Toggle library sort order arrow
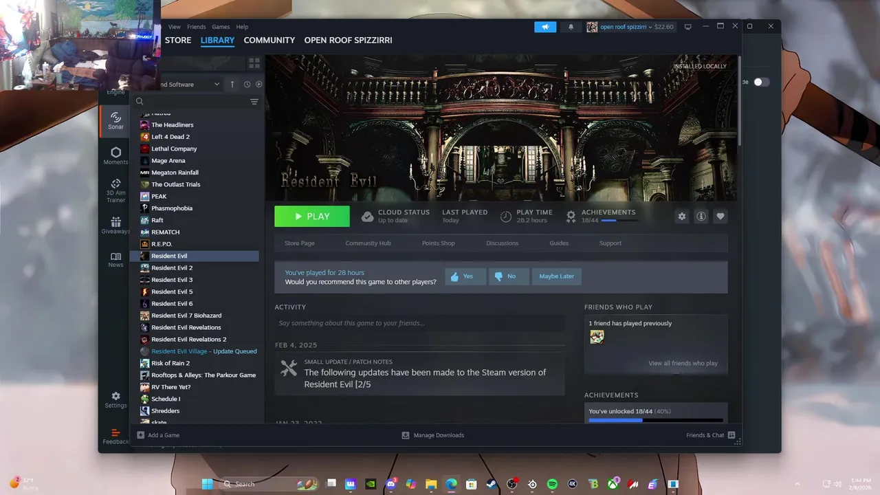The height and width of the screenshot is (495, 880). point(232,84)
